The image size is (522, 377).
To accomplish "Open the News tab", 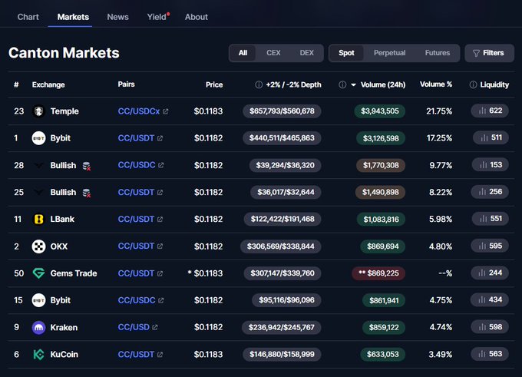I will (x=117, y=17).
